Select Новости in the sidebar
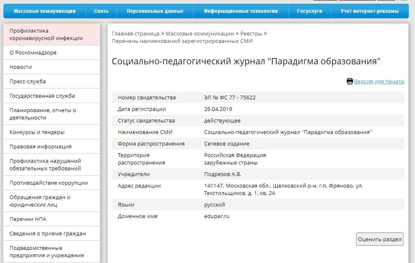 click(x=52, y=67)
